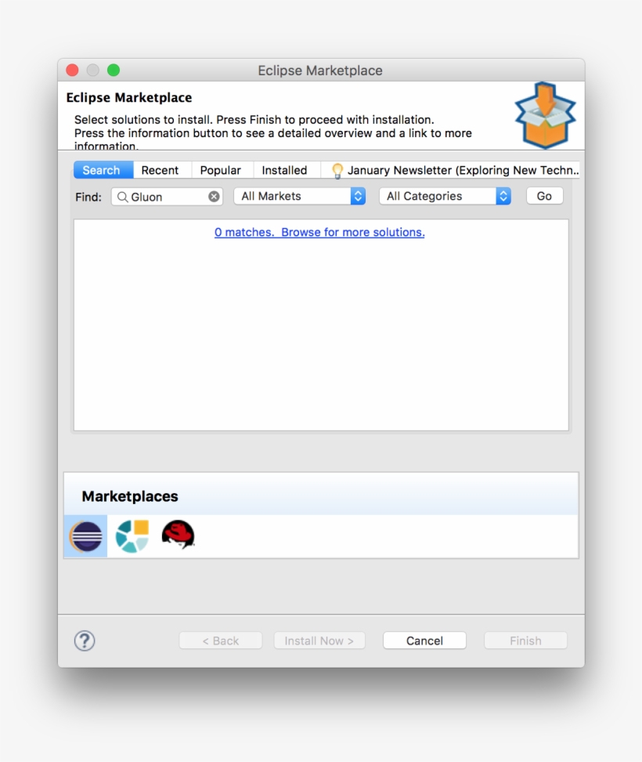Image resolution: width=642 pixels, height=762 pixels.
Task: Open the All Markets dropdown
Action: tap(299, 196)
